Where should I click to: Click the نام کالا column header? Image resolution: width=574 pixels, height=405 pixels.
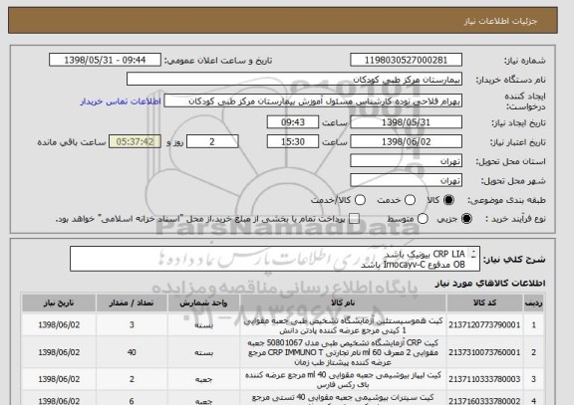tap(343, 304)
